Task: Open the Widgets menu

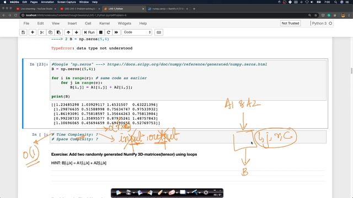Action: 124,23
